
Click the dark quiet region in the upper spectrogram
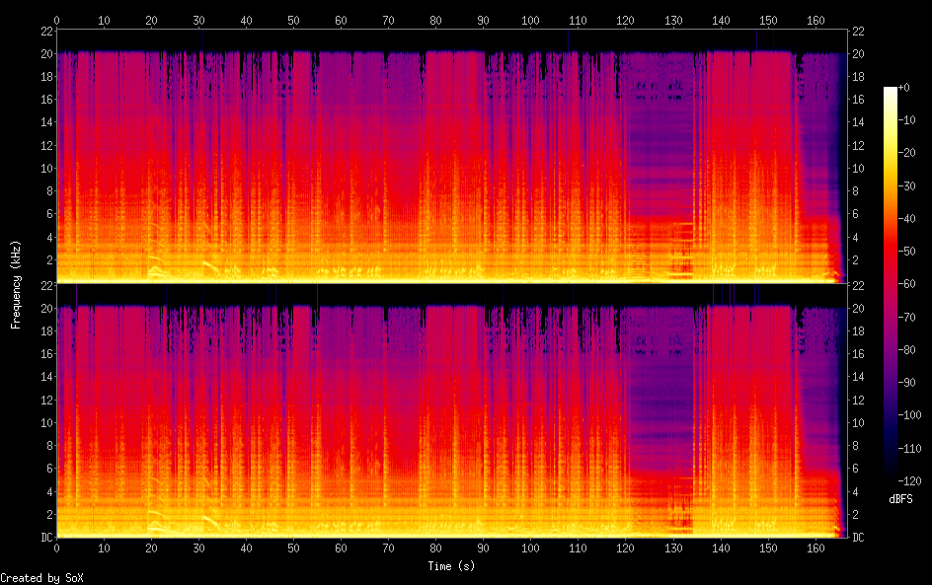tap(660, 148)
